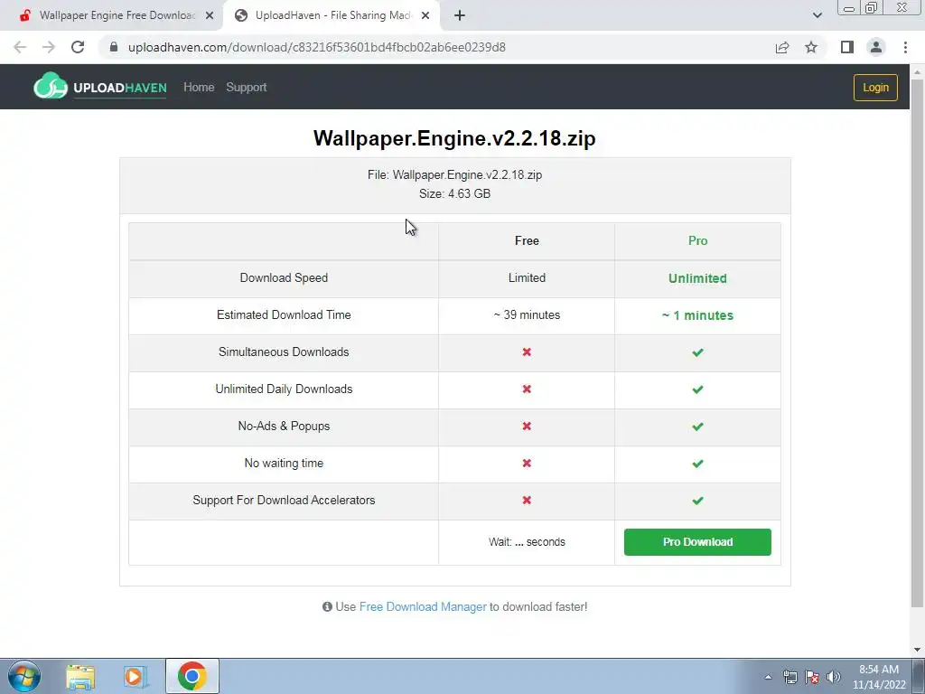Open the side panel icon

tap(847, 47)
